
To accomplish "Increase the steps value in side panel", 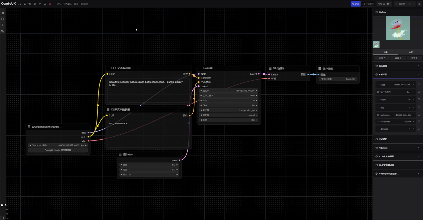I will tap(414, 100).
